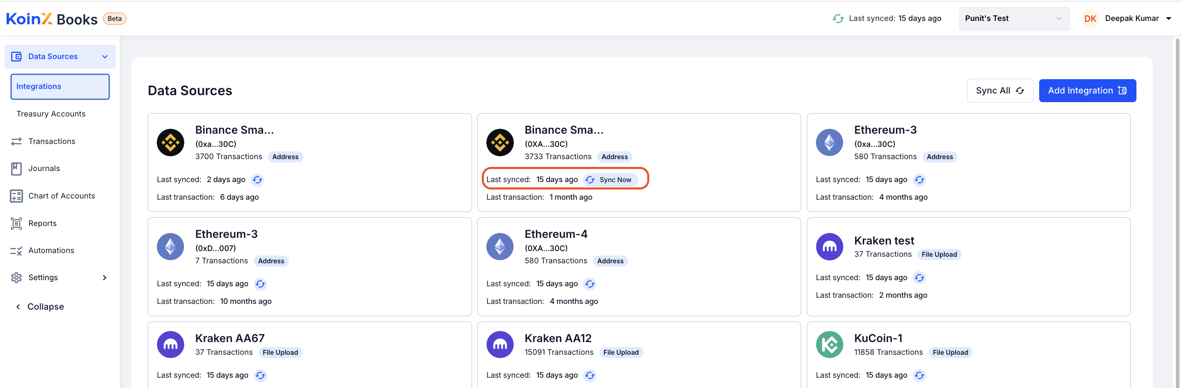This screenshot has width=1182, height=388.
Task: Click Ethereum logo on (0xD...007) card
Action: 170,247
